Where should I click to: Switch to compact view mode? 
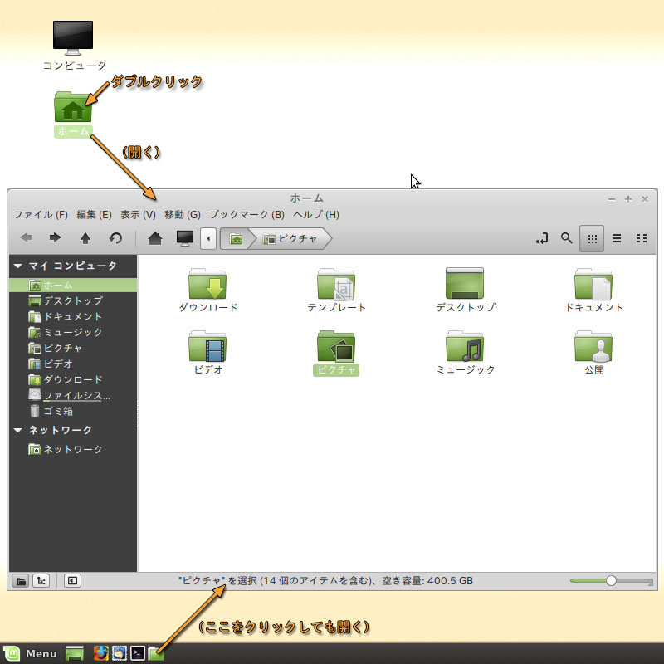pos(641,238)
